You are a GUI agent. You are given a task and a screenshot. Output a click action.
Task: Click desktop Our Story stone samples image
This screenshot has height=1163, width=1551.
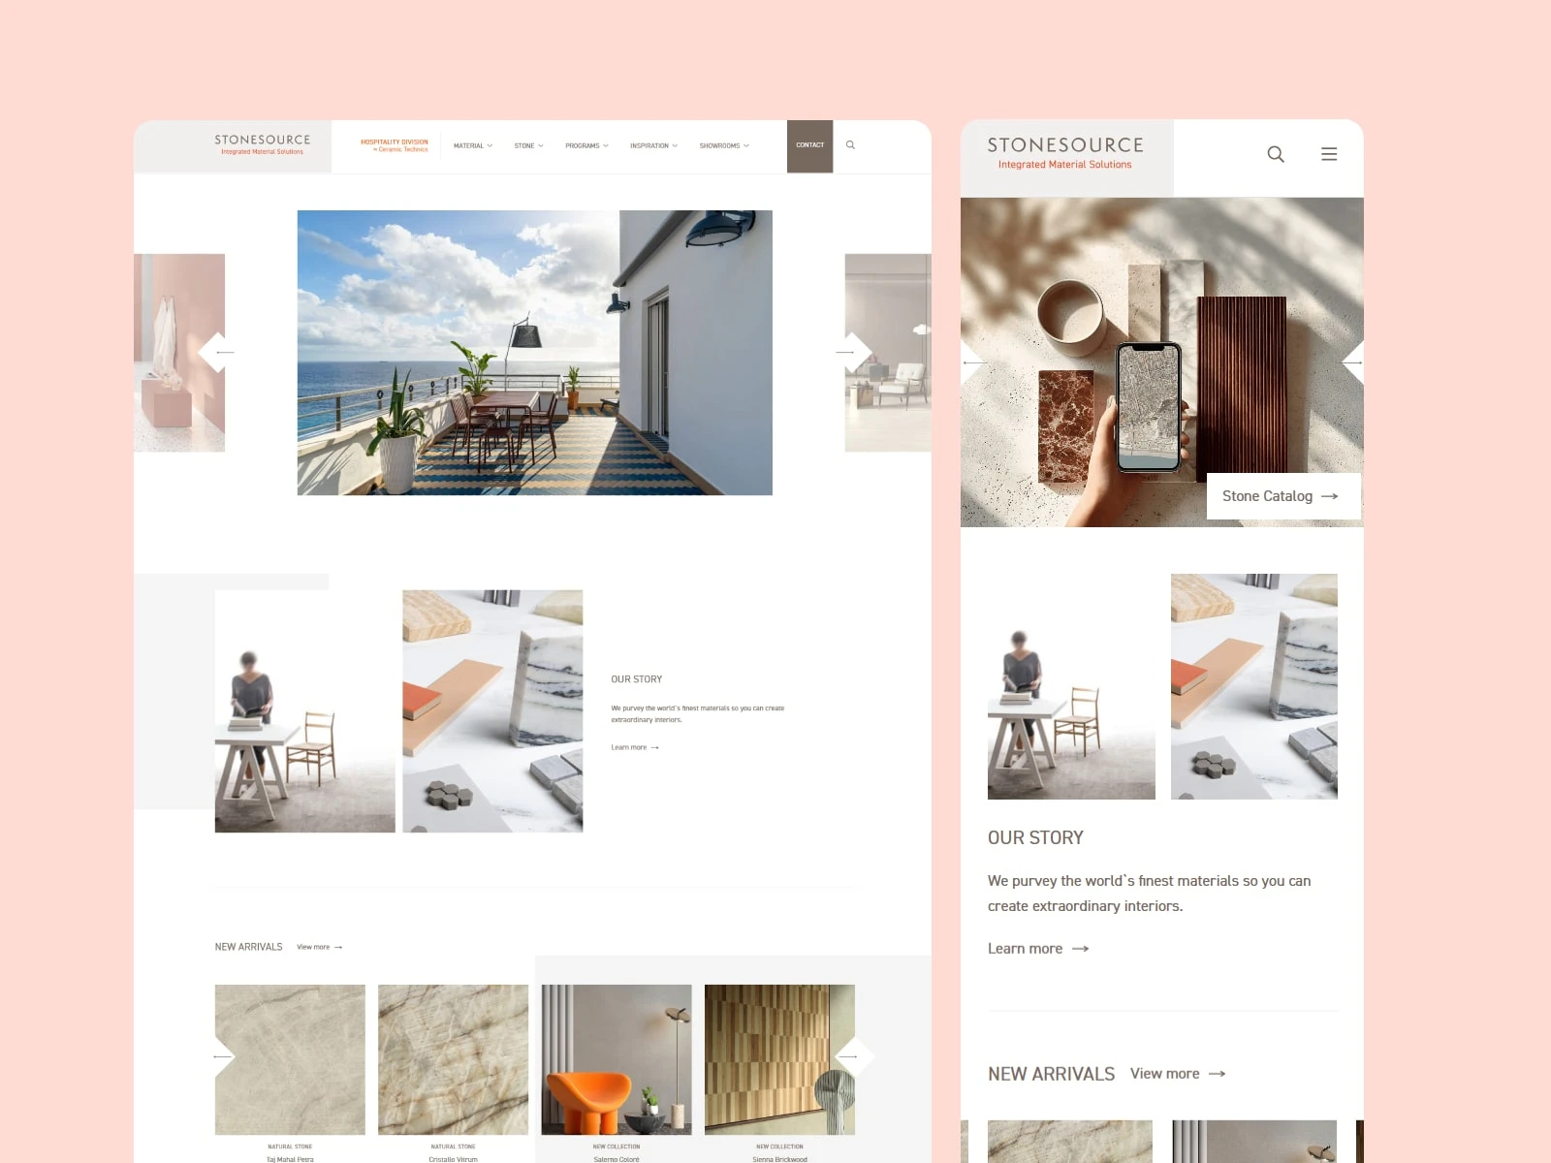[x=492, y=711]
